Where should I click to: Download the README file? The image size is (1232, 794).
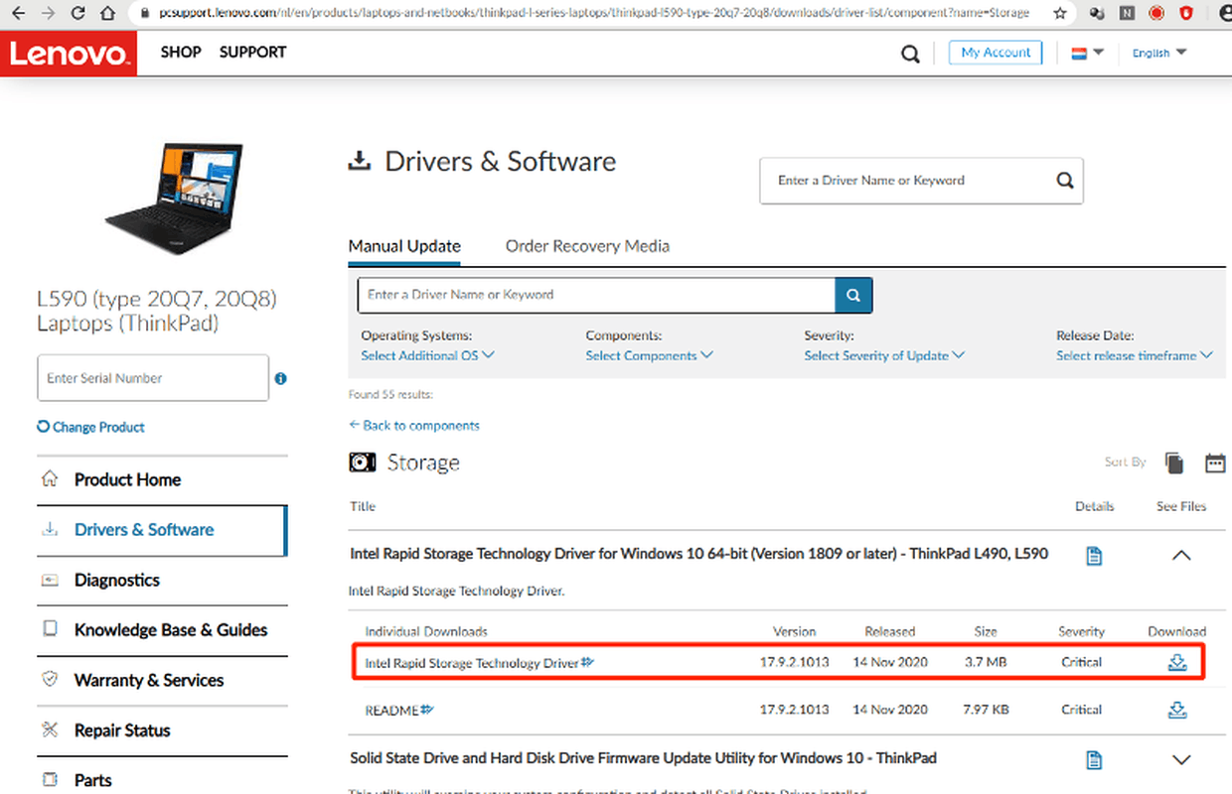click(1177, 710)
